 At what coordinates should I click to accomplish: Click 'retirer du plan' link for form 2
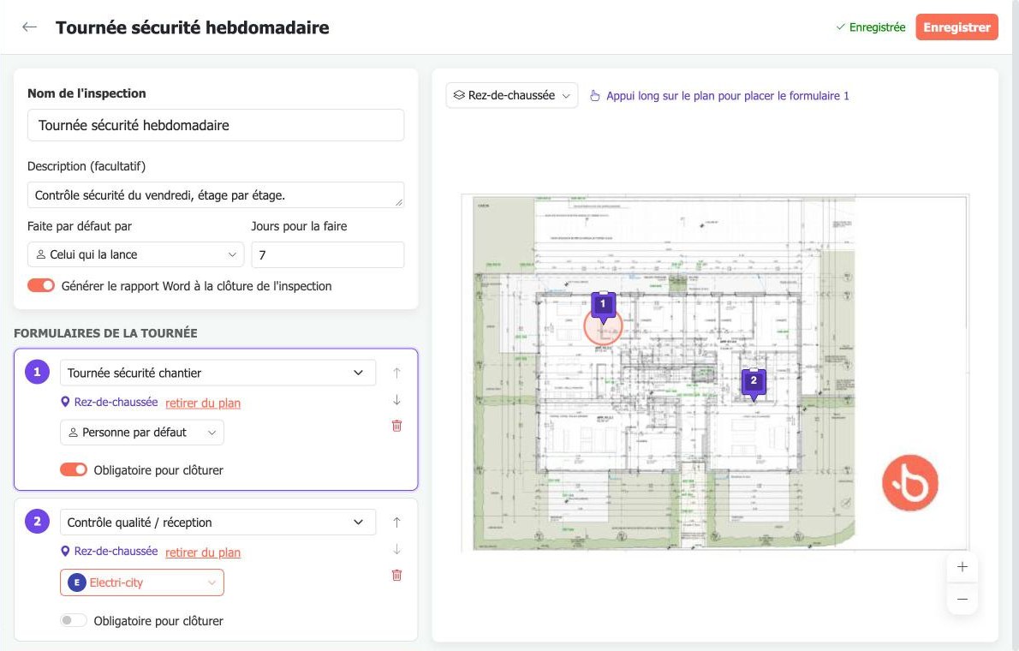[203, 552]
